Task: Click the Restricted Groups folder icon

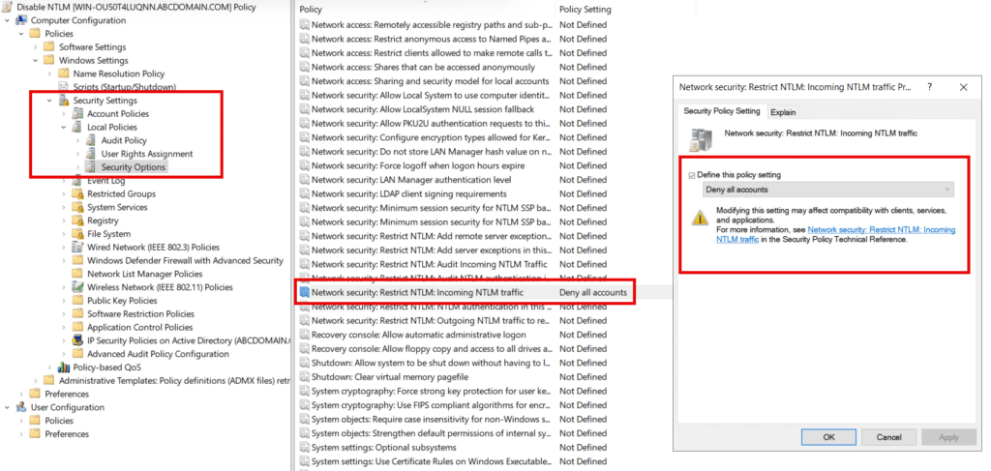Action: [77, 193]
